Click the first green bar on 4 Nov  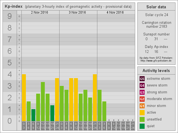pos(100,105)
